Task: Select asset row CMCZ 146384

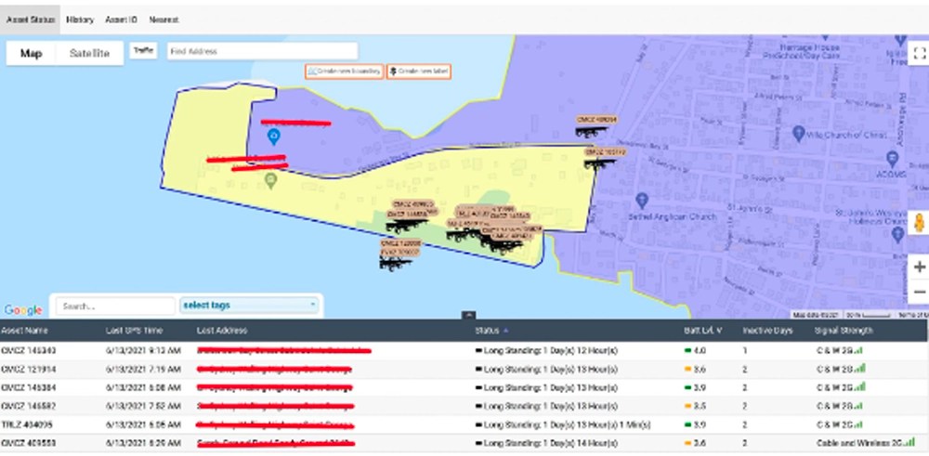Action: tap(464, 387)
